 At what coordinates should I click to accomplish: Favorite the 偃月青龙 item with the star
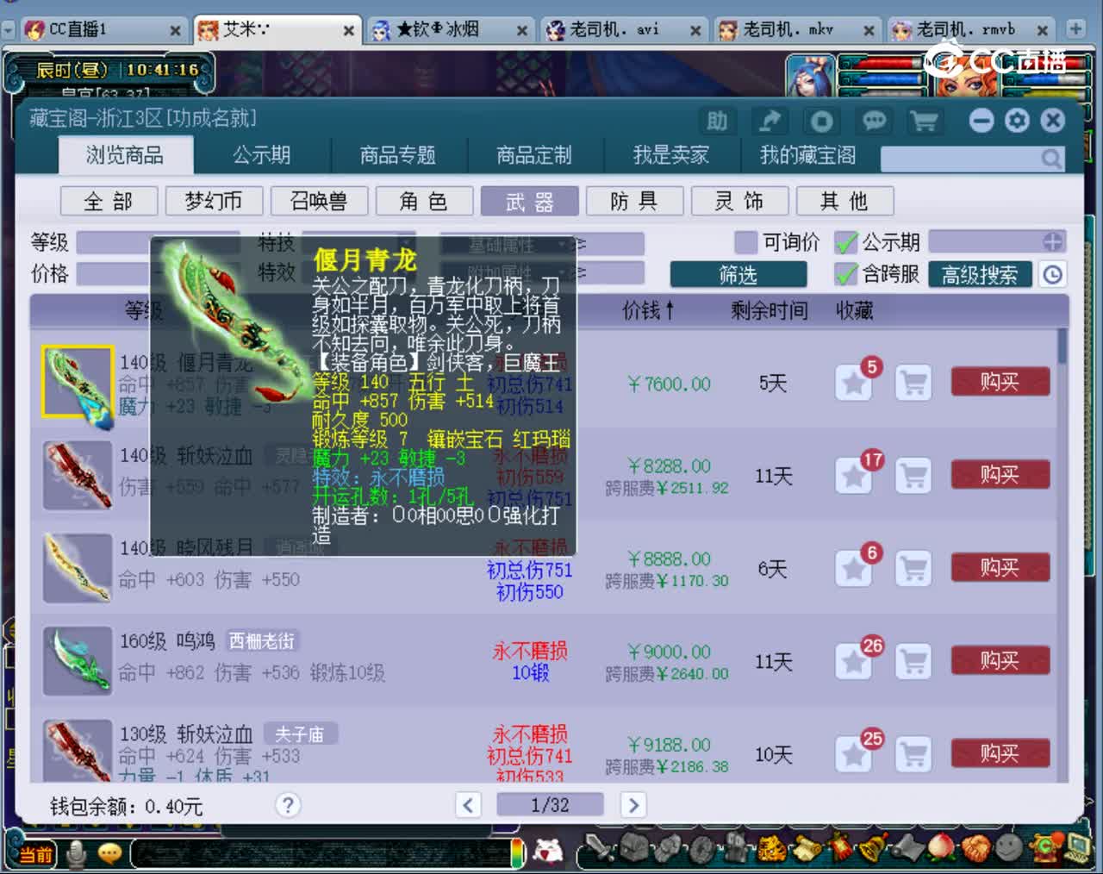click(x=854, y=383)
